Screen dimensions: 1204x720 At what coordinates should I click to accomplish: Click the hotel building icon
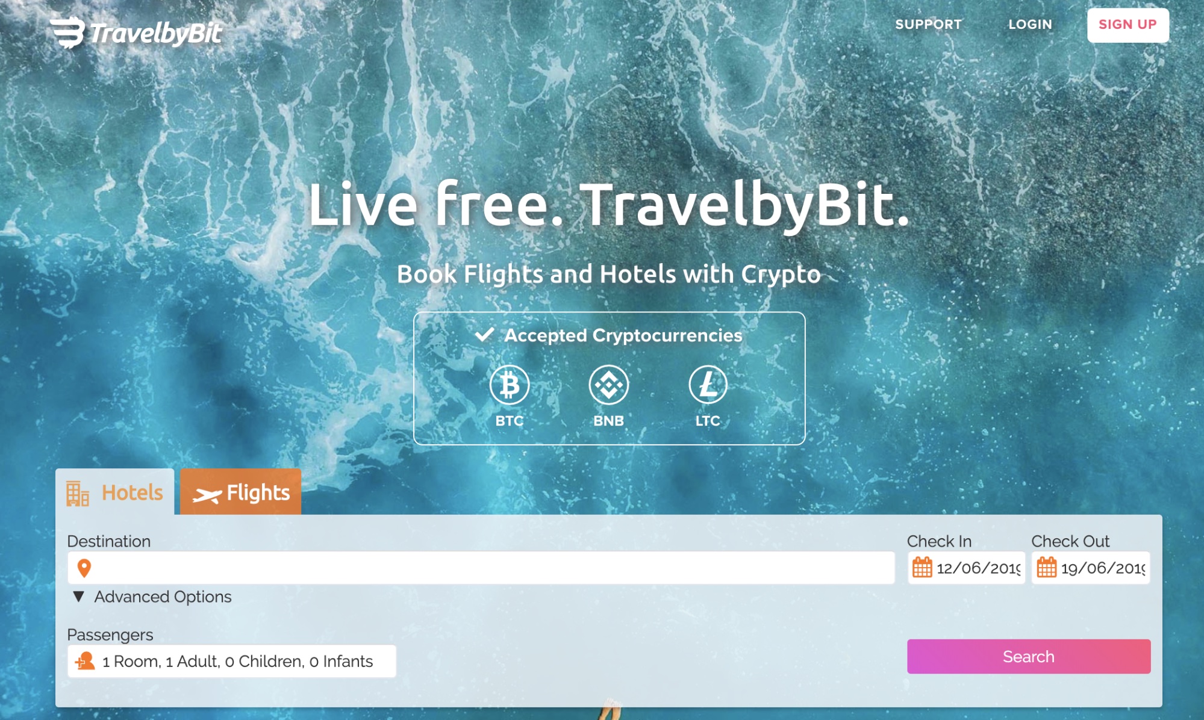[77, 493]
